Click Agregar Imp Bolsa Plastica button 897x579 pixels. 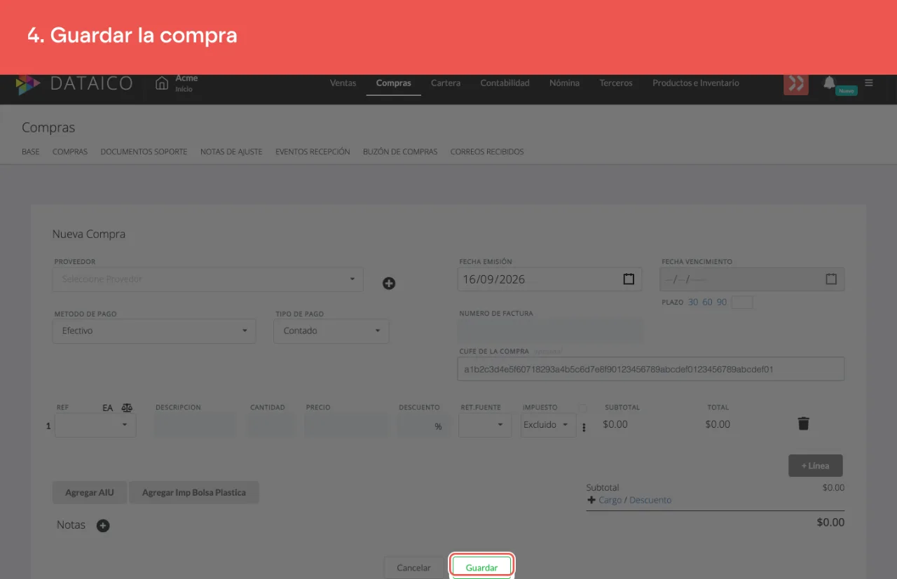tap(194, 492)
